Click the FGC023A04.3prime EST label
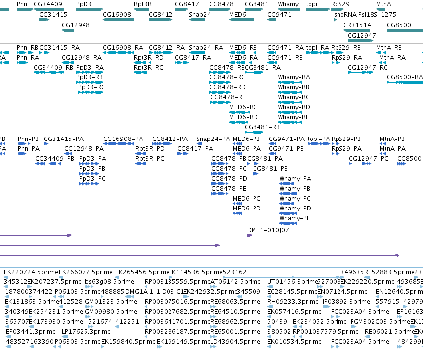 coord(360,312)
